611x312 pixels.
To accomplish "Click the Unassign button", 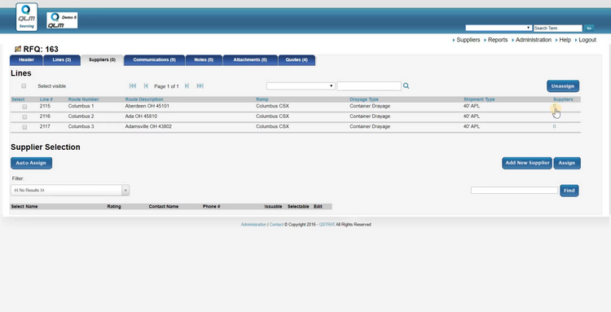I will [x=563, y=86].
